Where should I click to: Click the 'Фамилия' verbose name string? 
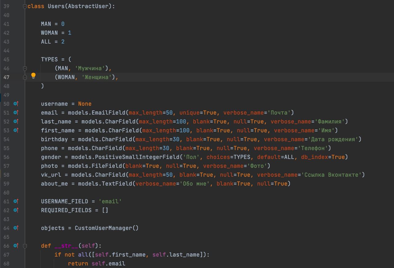(x=330, y=122)
